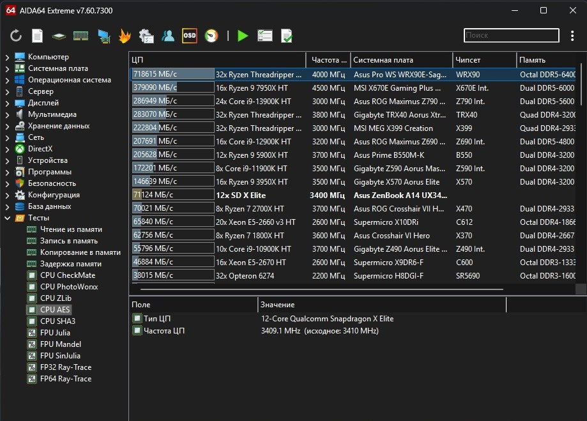
Task: Click the OSD panel toolbar icon
Action: [190, 36]
